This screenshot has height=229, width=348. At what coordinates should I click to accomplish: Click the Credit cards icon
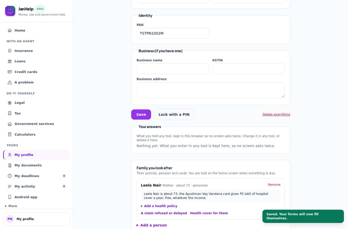[x=10, y=72]
